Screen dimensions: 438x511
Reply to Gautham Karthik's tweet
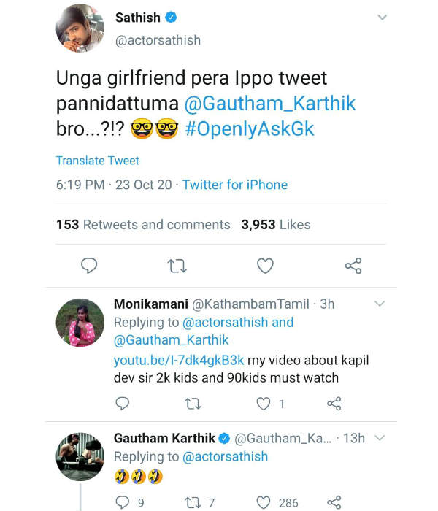click(123, 502)
